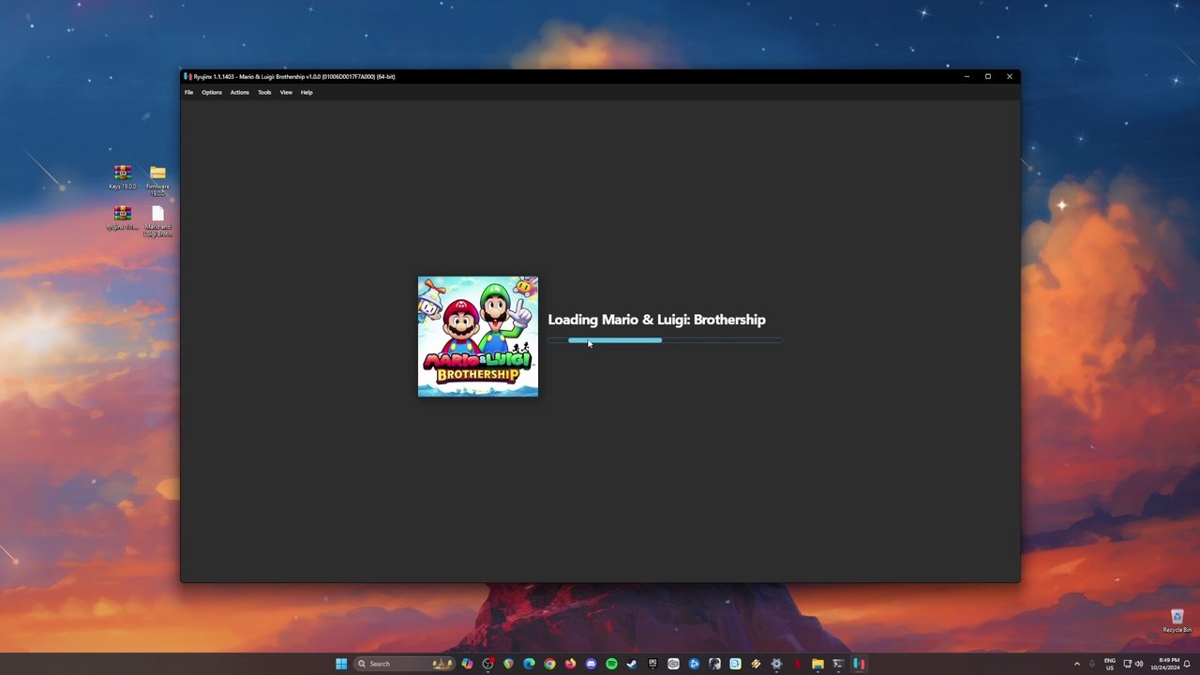This screenshot has width=1200, height=675.
Task: Click the Mario & Luigi Brothership cover art
Action: click(x=478, y=337)
